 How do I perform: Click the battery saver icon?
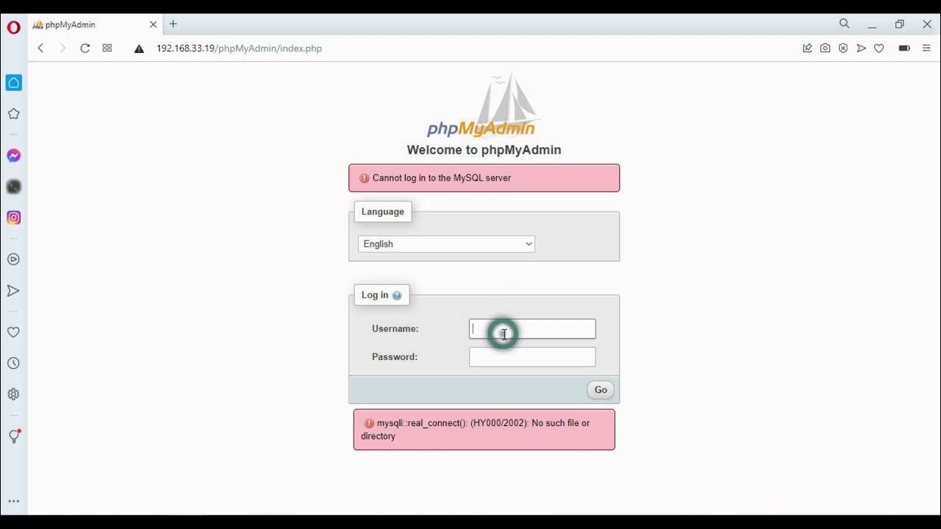pyautogui.click(x=904, y=48)
